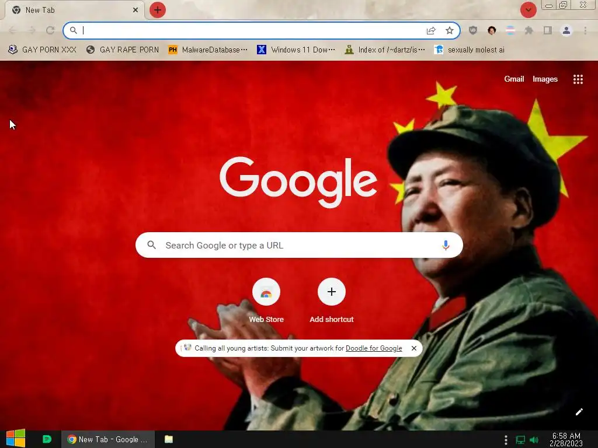The width and height of the screenshot is (598, 448).
Task: Open the green chat app in taskbar
Action: point(47,439)
